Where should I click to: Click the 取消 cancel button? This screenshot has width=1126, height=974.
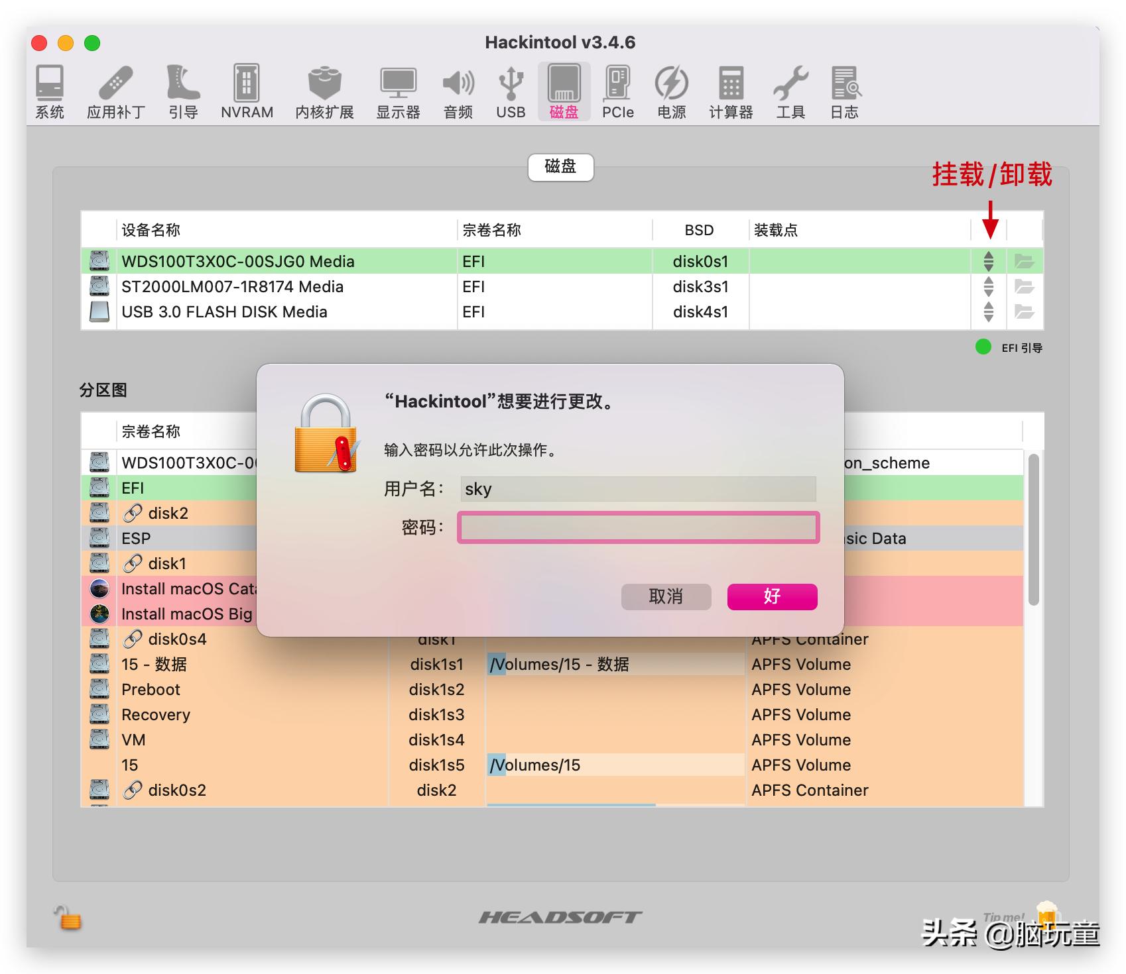pyautogui.click(x=666, y=597)
